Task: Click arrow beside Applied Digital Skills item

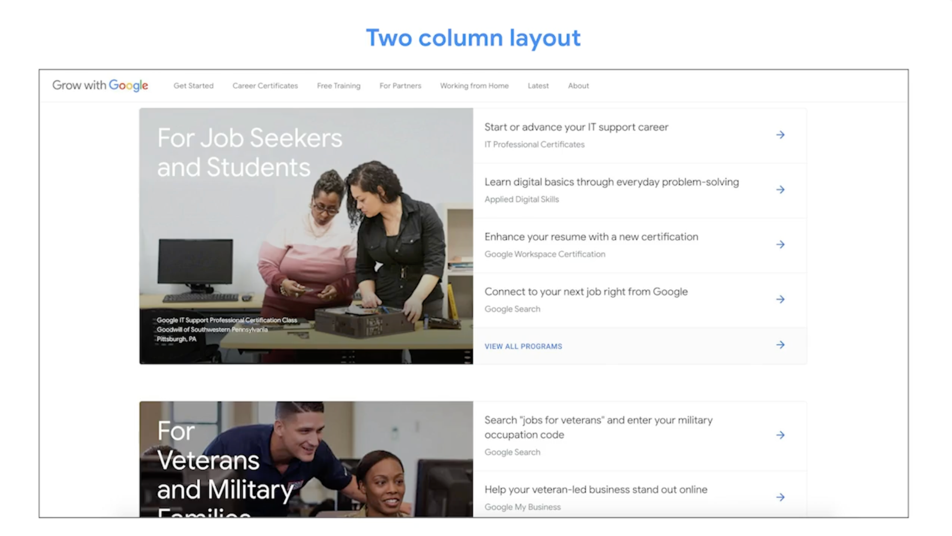Action: click(x=780, y=190)
